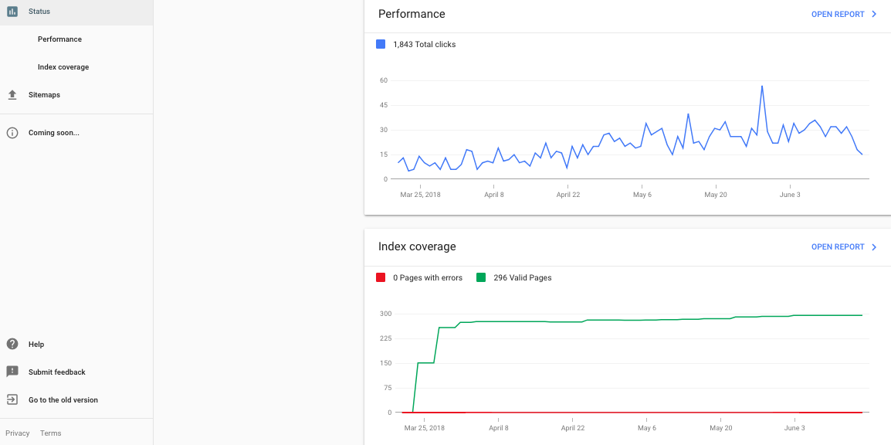Screen dimensions: 891x445
Task: Click the peak of the clicks chart
Action: tap(763, 87)
